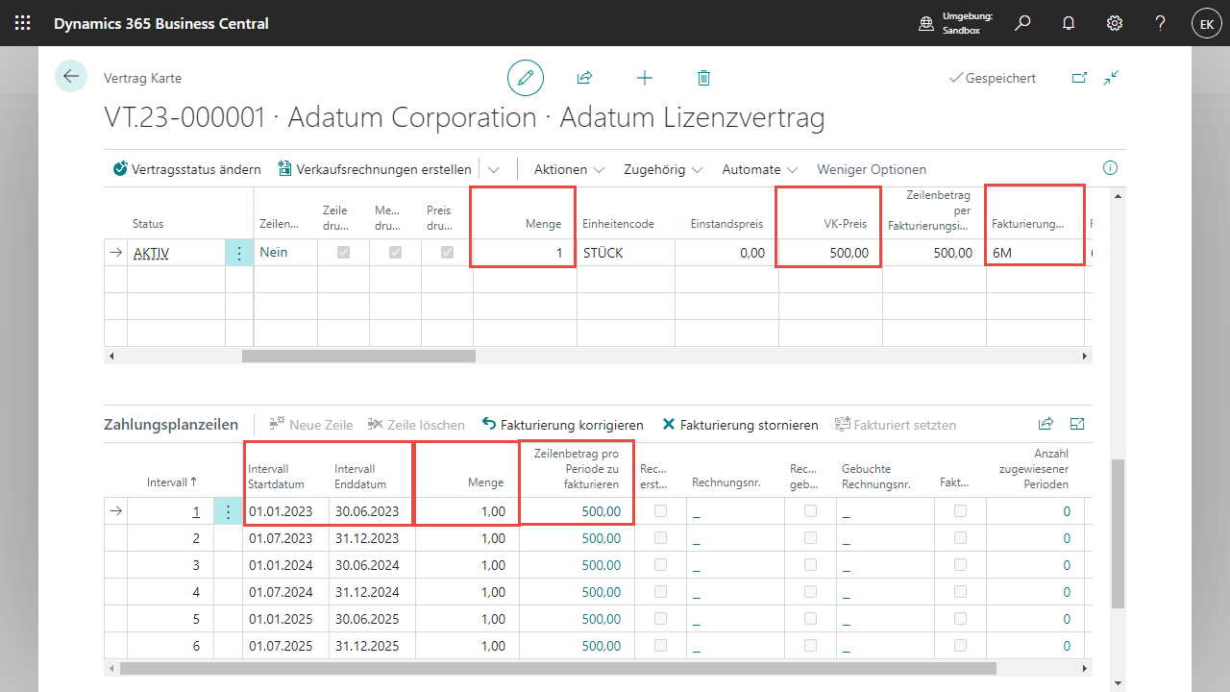
Task: Click Vertragsstatus ändern
Action: (187, 169)
